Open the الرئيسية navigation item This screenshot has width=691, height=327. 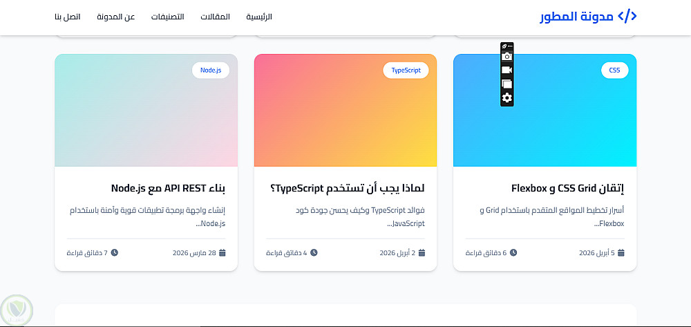pyautogui.click(x=259, y=17)
